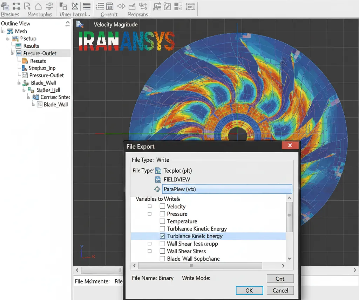Click the checked-document pen toolbar icon
The image size is (359, 300).
pos(167,6)
